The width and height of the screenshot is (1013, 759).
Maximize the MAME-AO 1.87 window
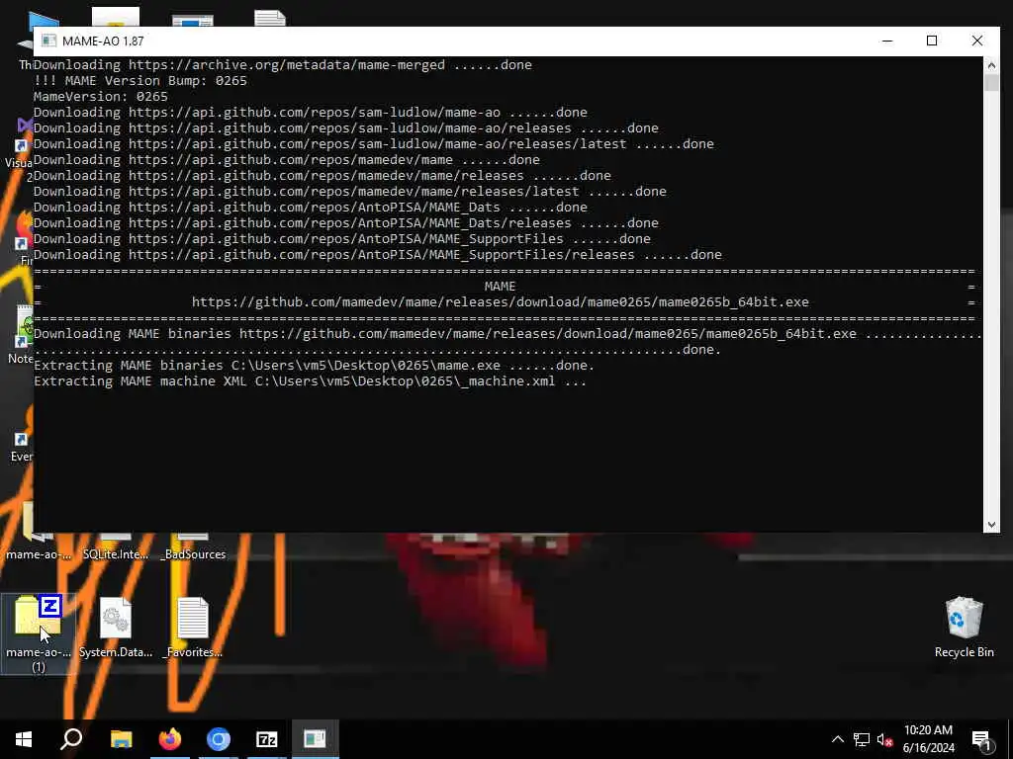(x=932, y=41)
